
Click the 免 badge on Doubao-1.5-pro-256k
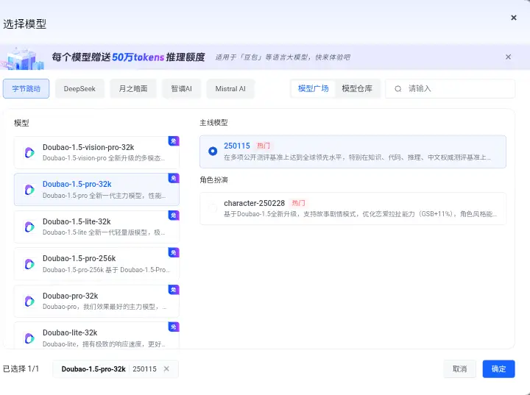click(x=174, y=252)
